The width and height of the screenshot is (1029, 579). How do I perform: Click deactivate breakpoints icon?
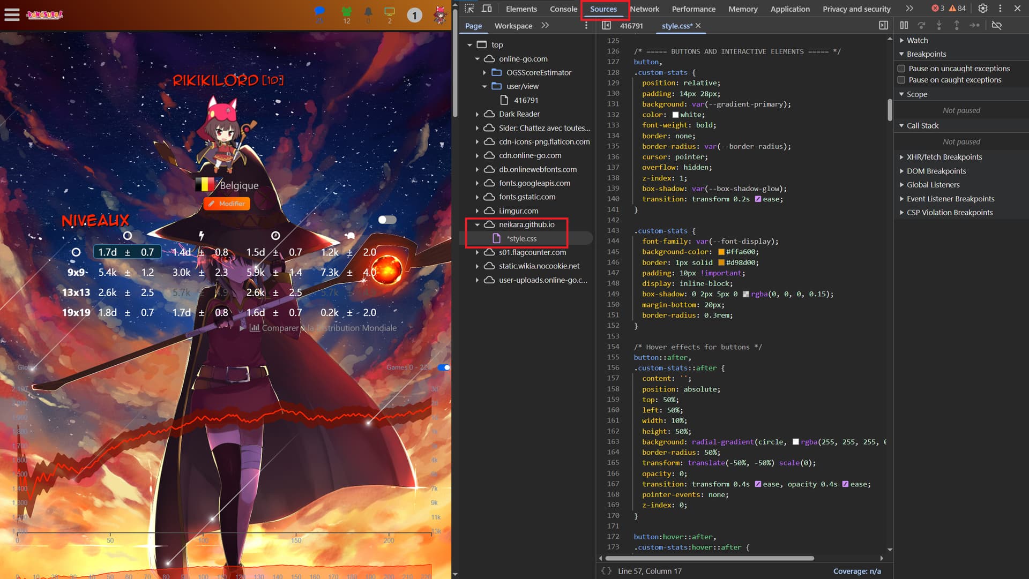[996, 25]
